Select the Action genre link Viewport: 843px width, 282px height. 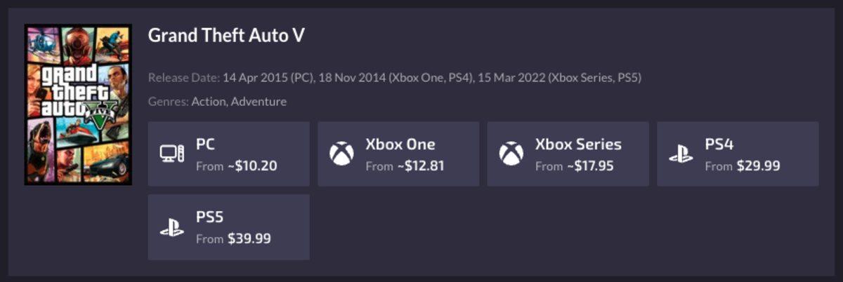[x=209, y=102]
